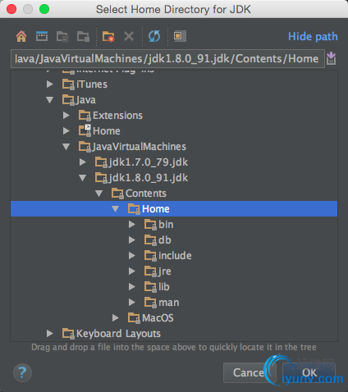
Task: Confirm selection with OK button
Action: pyautogui.click(x=309, y=372)
